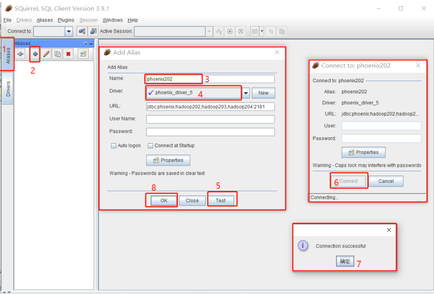Click the new SQL worksheet toolbar icon

point(255,31)
